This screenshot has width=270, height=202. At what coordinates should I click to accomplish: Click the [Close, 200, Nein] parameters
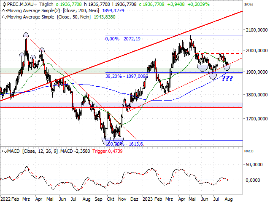81,11
